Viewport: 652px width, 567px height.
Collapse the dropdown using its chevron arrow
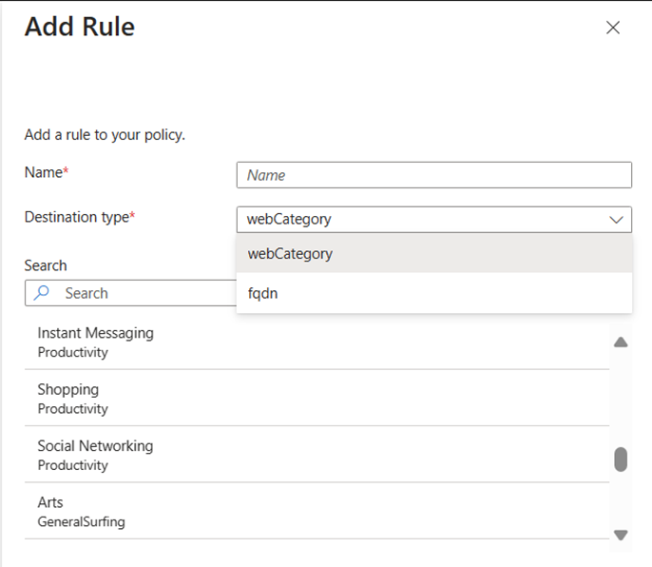(616, 220)
